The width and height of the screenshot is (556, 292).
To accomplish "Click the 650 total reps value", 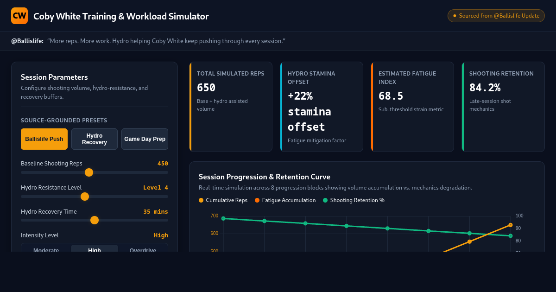I will [206, 88].
